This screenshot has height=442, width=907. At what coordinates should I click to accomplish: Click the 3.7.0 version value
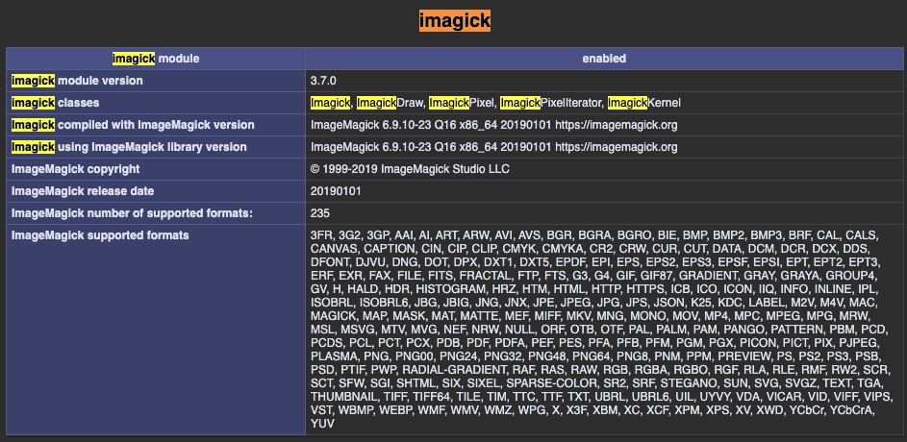coord(324,81)
